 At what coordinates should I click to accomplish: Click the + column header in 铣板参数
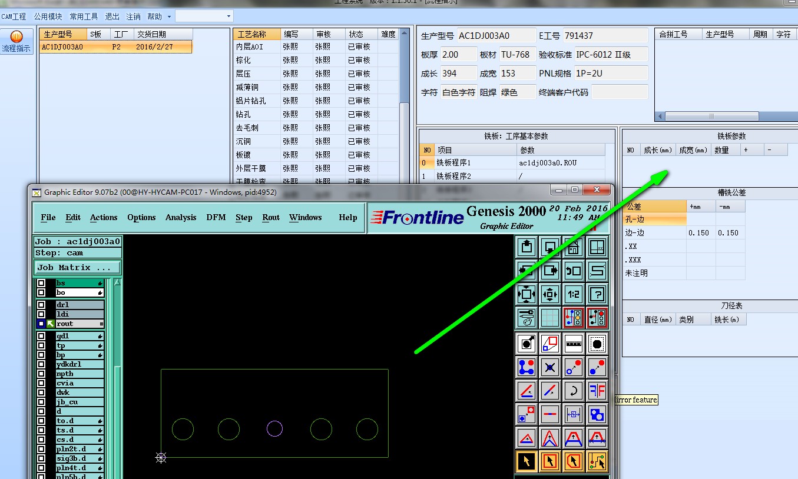[752, 150]
